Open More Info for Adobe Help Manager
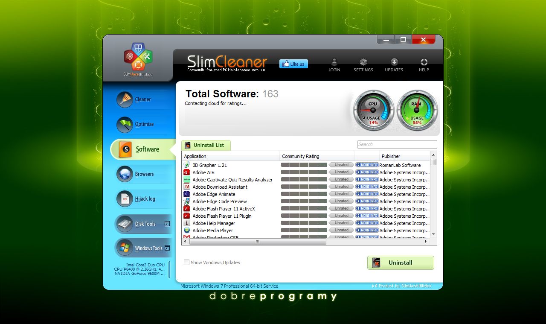The height and width of the screenshot is (324, 546). point(367,223)
